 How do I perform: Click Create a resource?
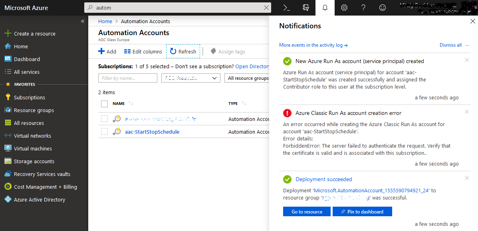[30, 34]
